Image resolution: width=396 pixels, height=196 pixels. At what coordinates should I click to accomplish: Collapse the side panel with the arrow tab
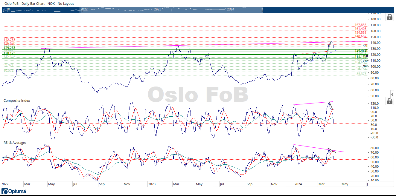coord(392,94)
